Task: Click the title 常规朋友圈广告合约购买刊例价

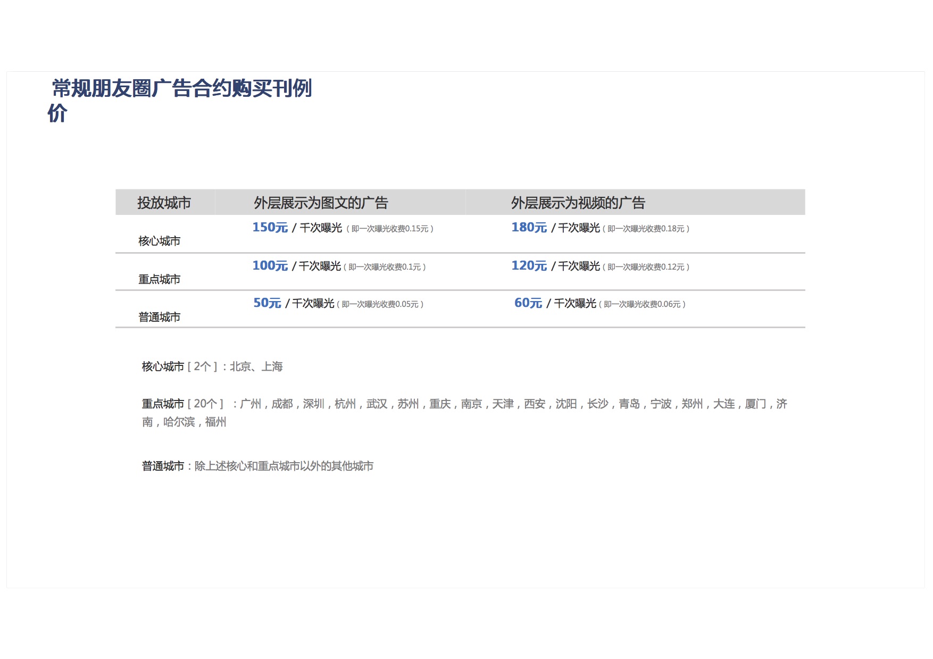Action: (181, 89)
